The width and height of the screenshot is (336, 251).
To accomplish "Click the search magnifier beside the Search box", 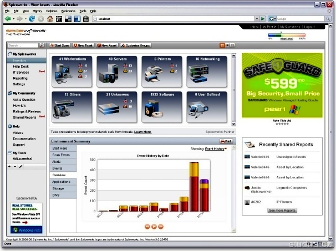I will pyautogui.click(x=42, y=45).
